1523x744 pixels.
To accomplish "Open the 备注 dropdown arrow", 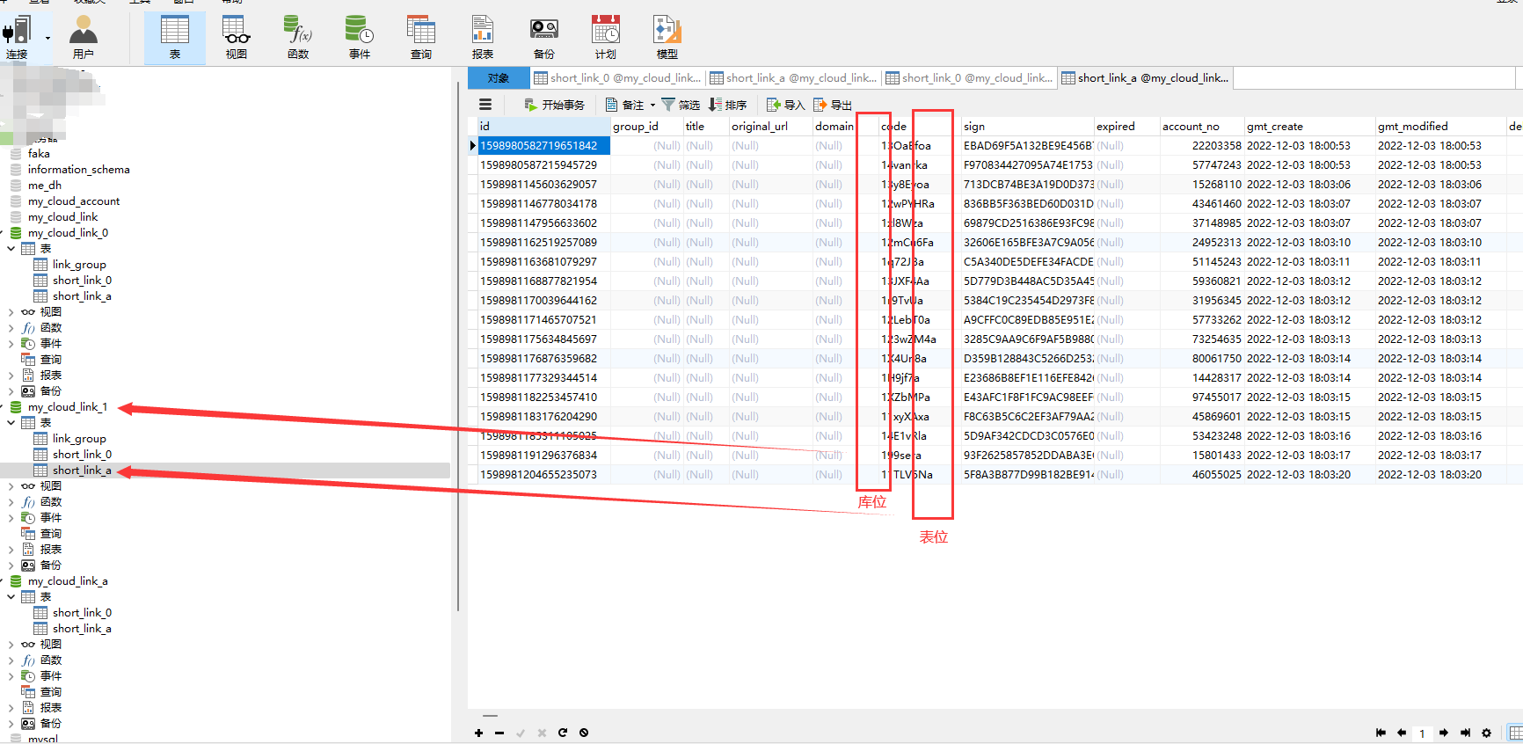I will [653, 106].
